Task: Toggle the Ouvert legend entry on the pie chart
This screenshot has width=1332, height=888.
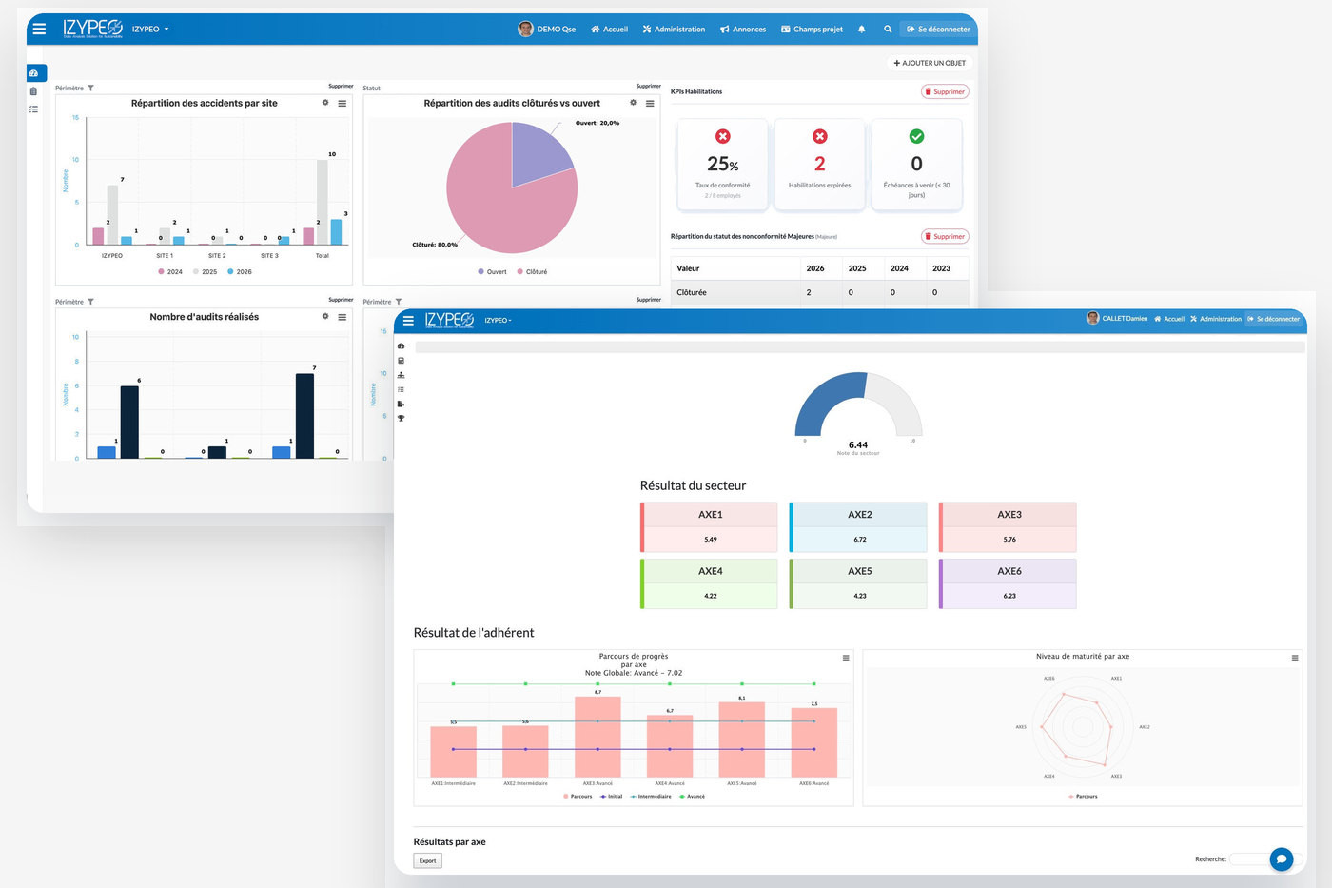Action: coord(493,272)
